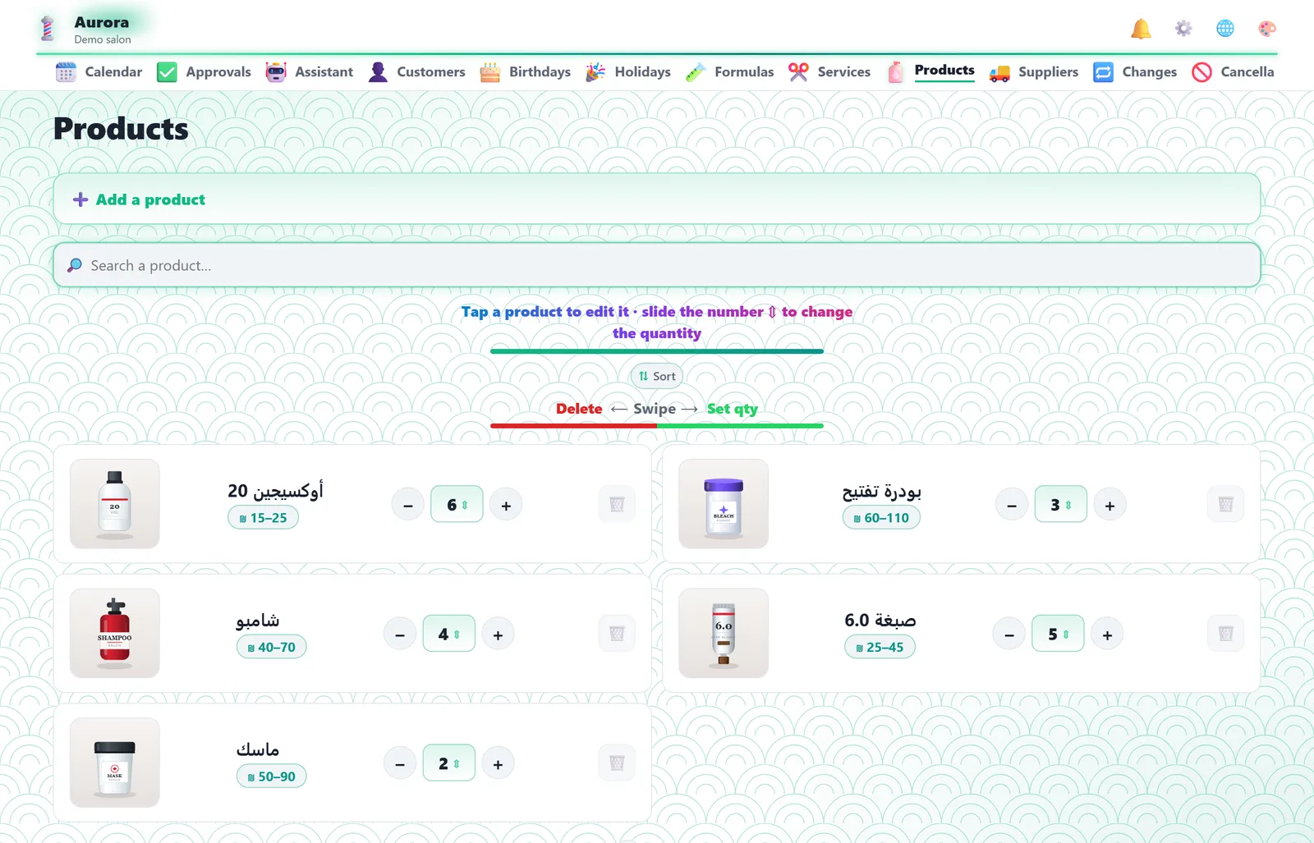Screen dimensions: 1314x843
Task: Click quantity value 2 for ماسك
Action: pos(448,763)
